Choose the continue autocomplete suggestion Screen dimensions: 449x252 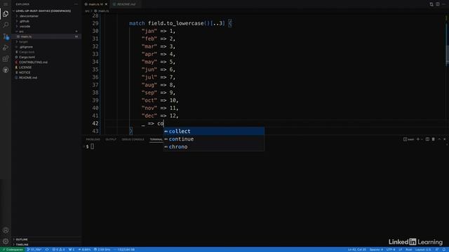[x=214, y=139]
